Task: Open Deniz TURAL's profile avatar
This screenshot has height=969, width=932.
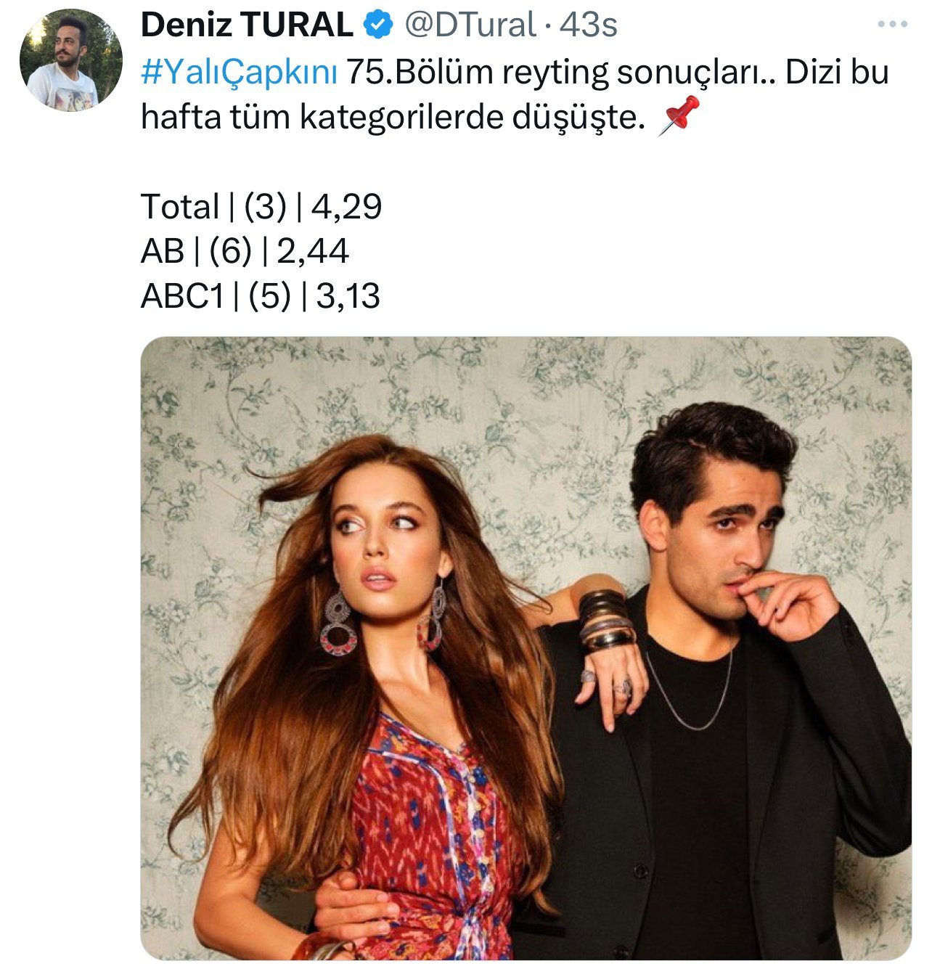Action: click(x=70, y=60)
